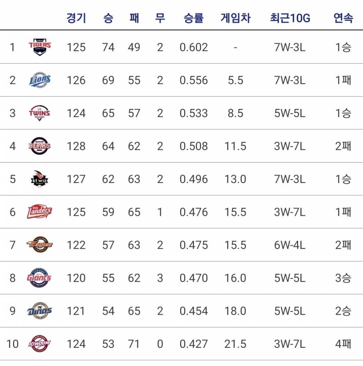
Task: Select the SSG Landers logo
Action: point(39,212)
